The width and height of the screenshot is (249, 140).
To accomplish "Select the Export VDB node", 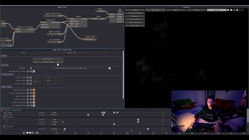I will (90, 38).
